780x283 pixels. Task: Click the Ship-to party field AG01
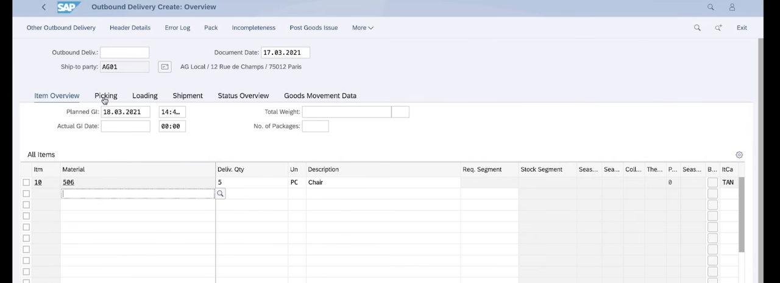point(124,67)
